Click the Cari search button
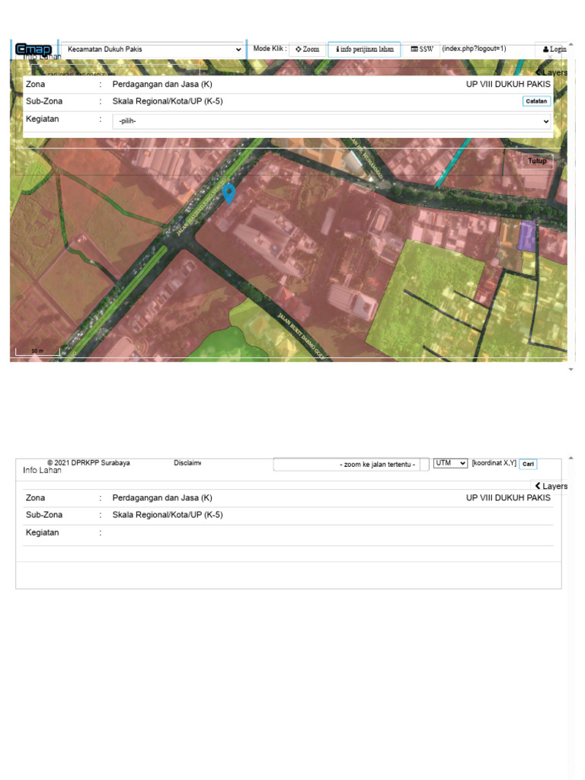The image size is (585, 780). click(529, 464)
